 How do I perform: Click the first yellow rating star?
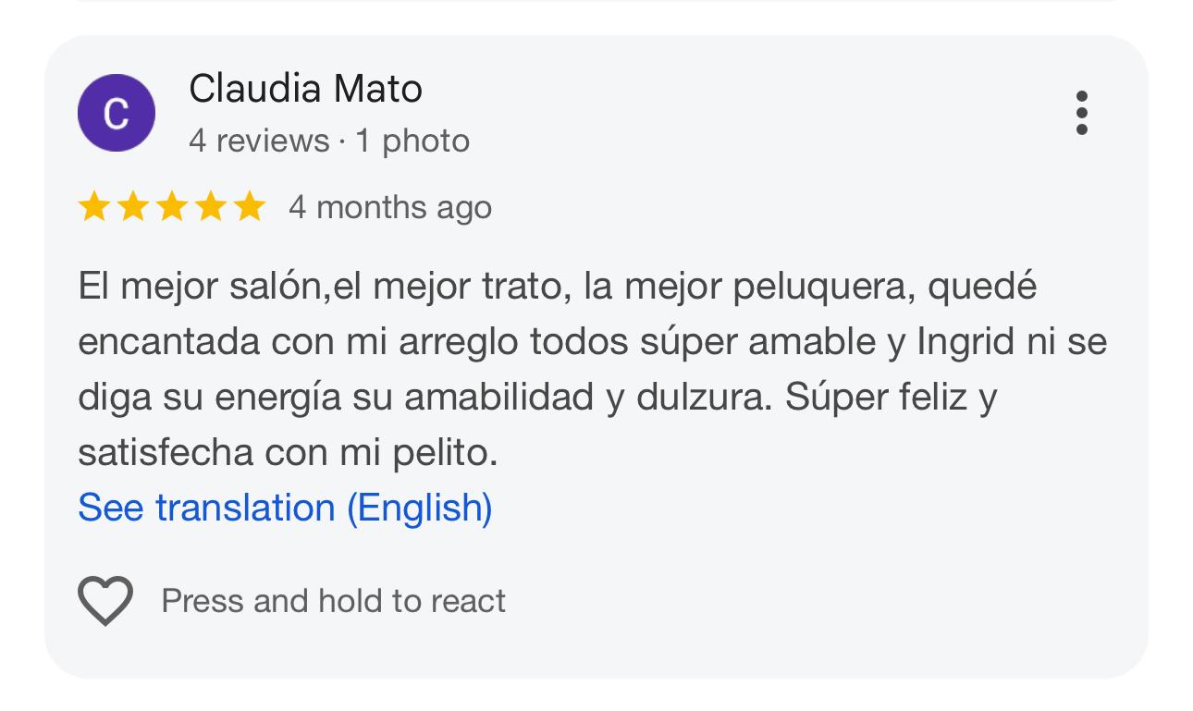point(94,207)
